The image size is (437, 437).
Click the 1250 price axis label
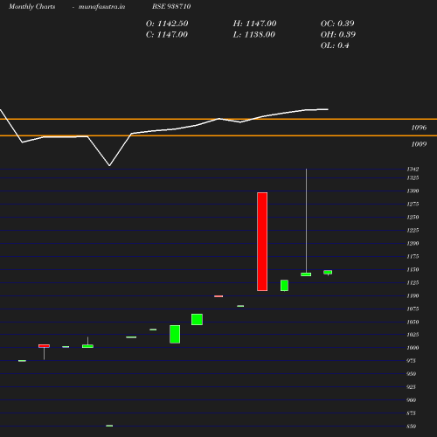pyautogui.click(x=413, y=217)
